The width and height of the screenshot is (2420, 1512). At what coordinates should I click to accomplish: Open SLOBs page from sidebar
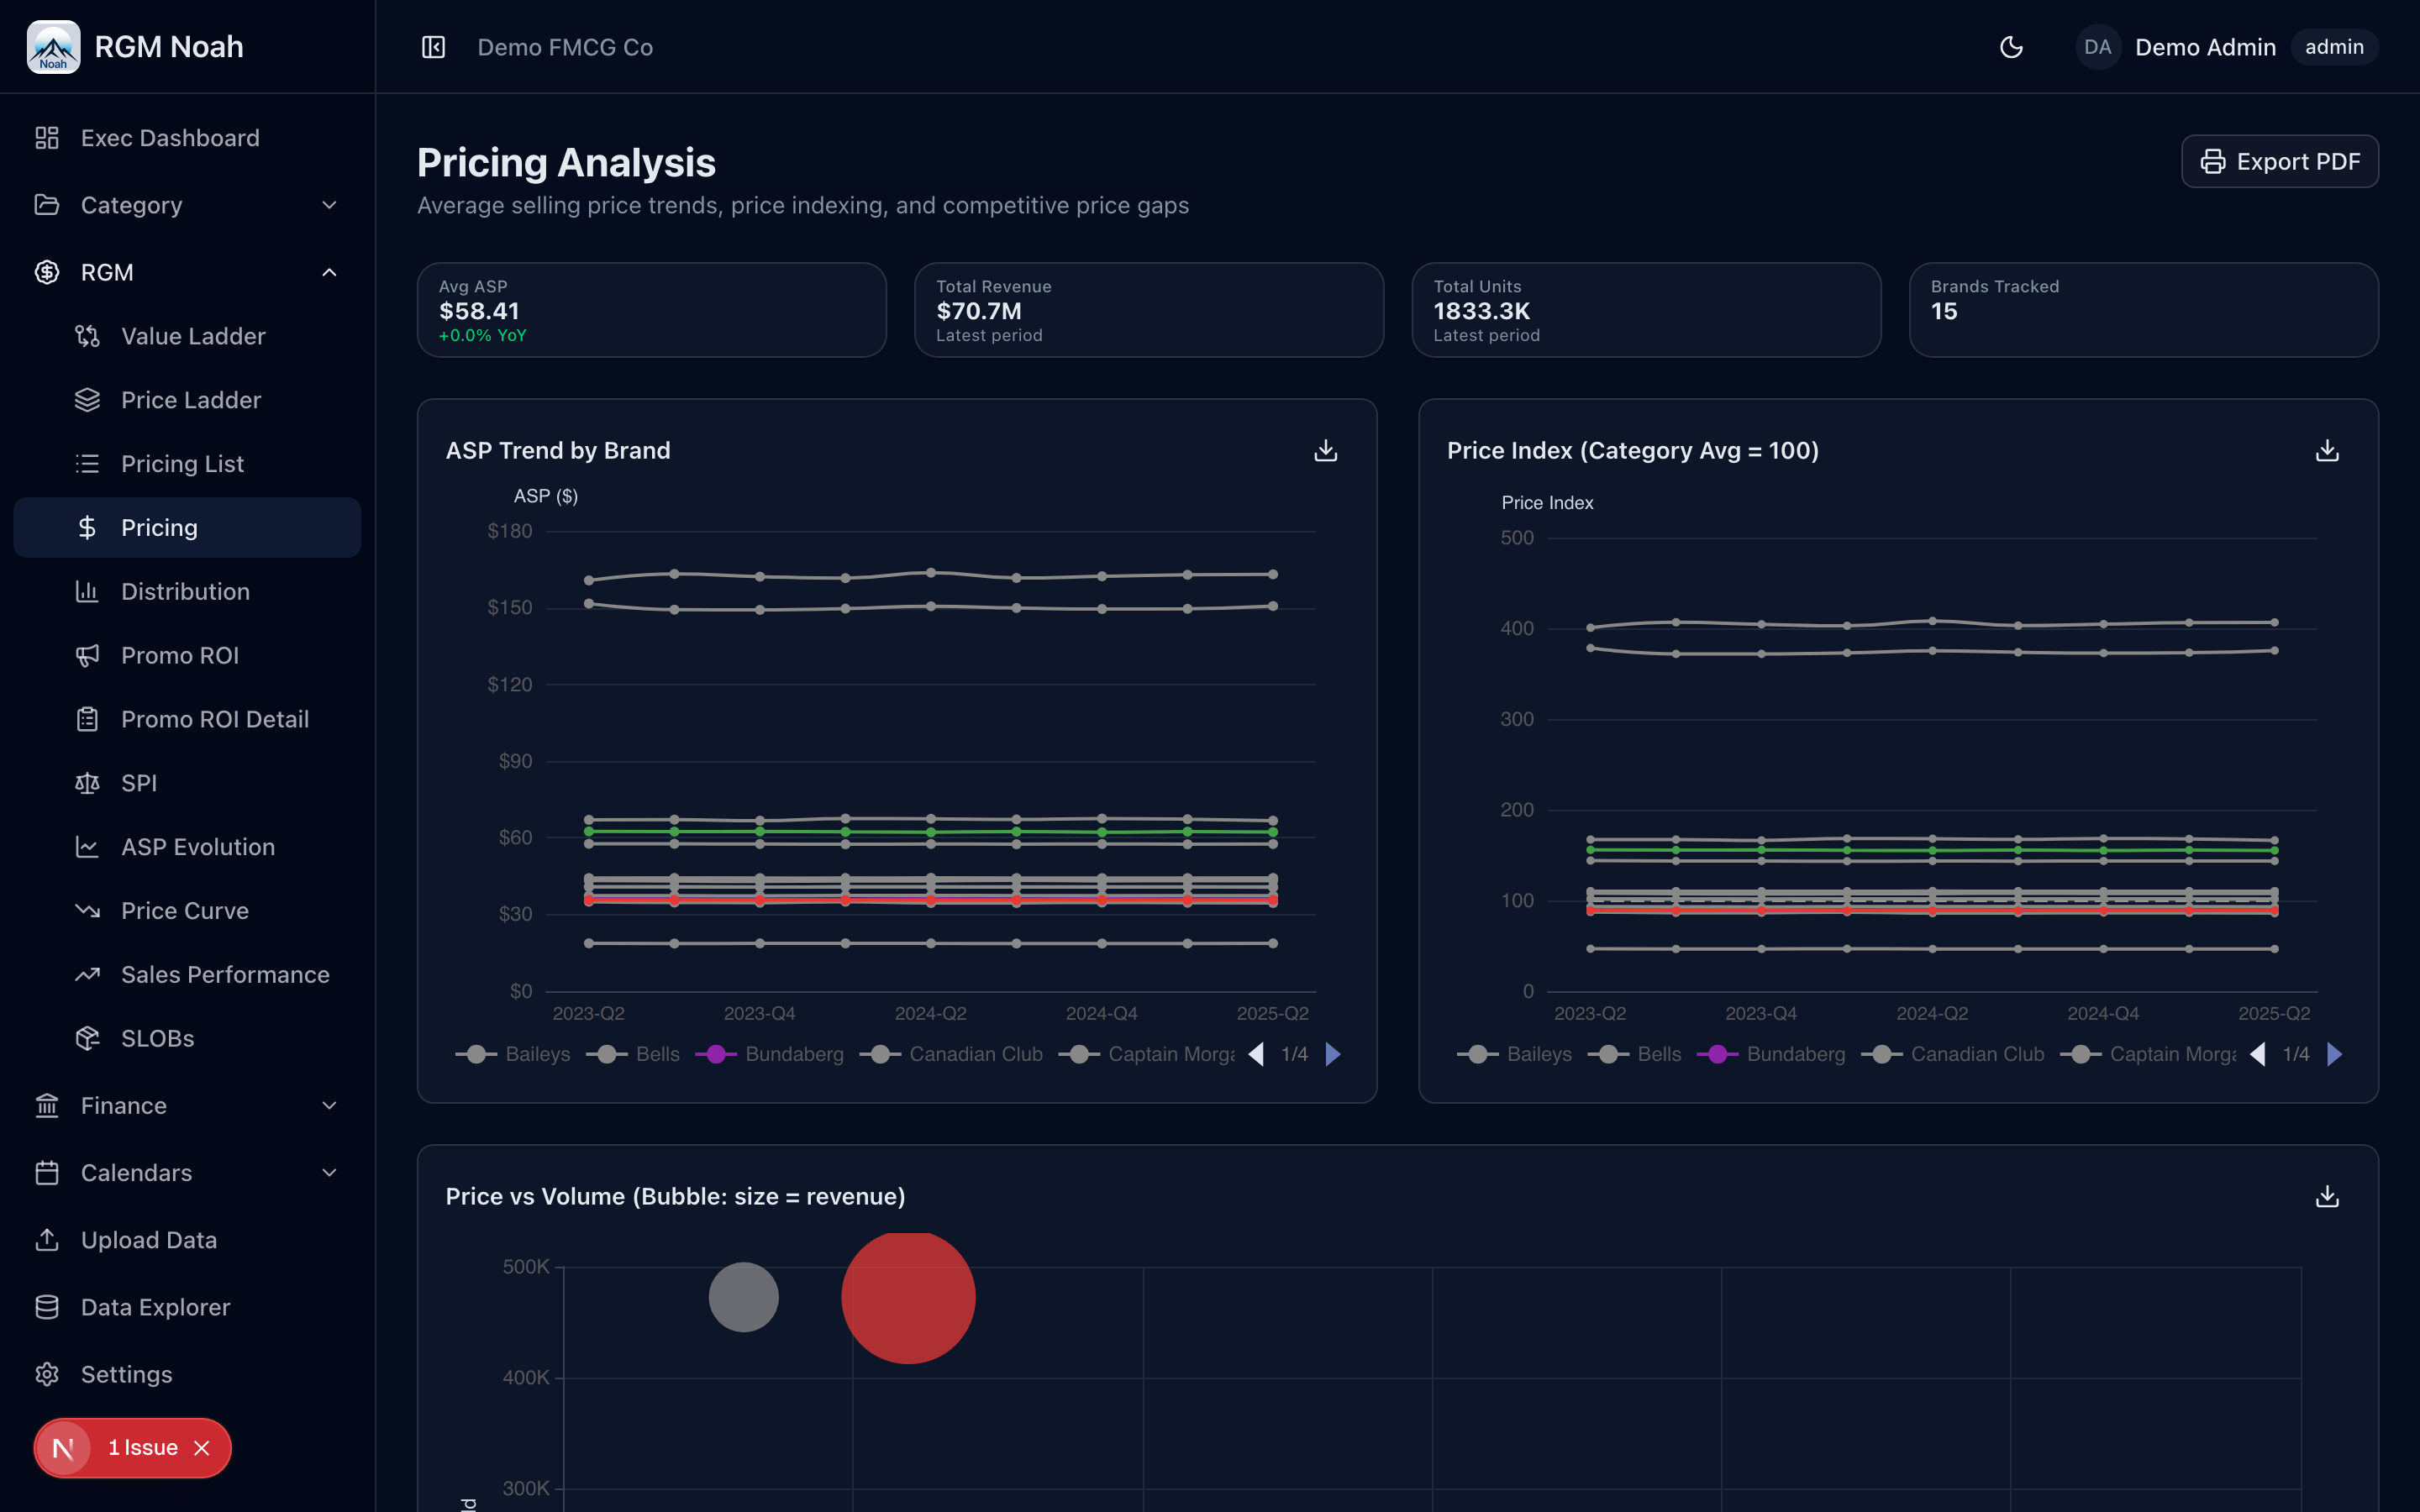click(157, 1039)
